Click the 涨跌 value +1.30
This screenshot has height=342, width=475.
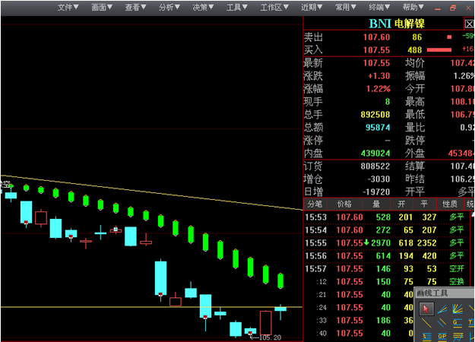(x=379, y=76)
